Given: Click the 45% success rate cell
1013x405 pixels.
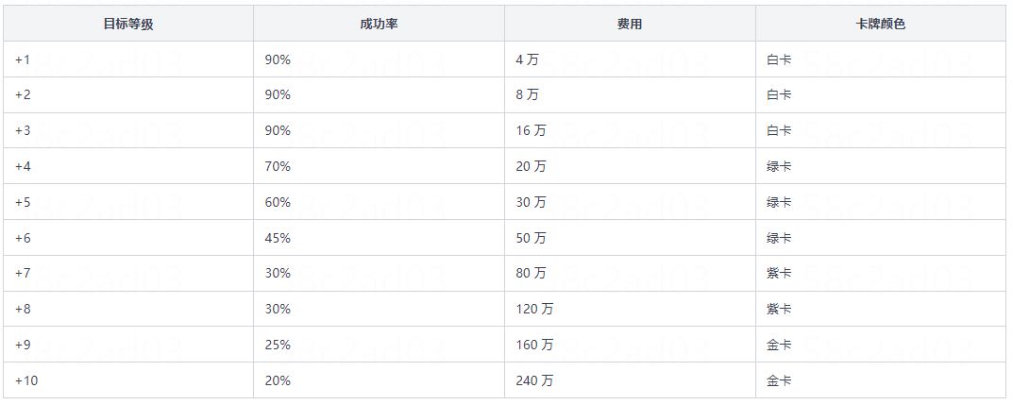Looking at the screenshot, I should (279, 238).
